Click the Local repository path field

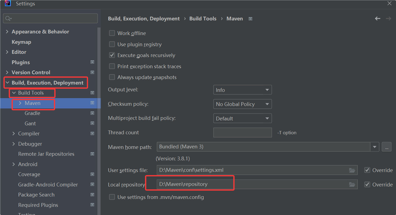pyautogui.click(x=257, y=184)
